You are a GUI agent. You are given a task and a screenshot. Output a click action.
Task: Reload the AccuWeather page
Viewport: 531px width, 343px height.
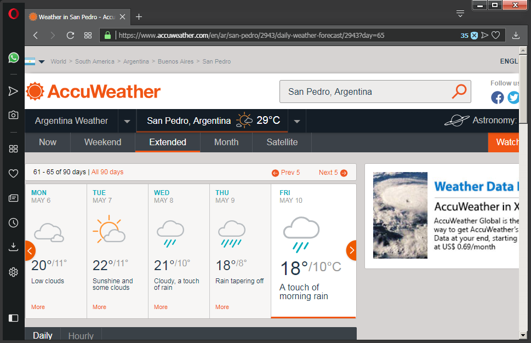(x=70, y=35)
